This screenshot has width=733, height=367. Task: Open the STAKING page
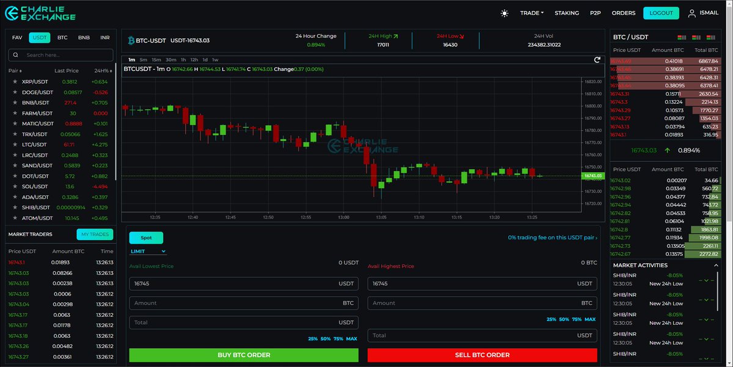pyautogui.click(x=567, y=13)
